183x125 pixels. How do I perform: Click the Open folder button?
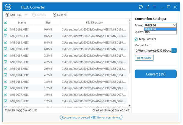coord(144,58)
